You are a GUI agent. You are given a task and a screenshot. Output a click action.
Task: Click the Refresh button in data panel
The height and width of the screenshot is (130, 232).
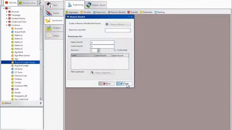tap(7, 103)
